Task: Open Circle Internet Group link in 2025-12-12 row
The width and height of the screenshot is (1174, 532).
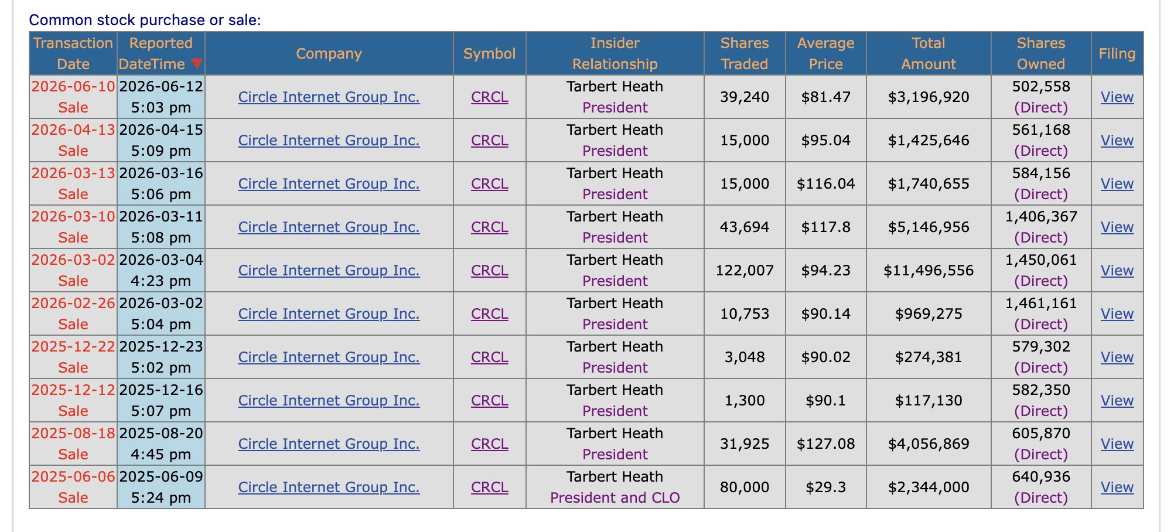Action: coord(329,400)
